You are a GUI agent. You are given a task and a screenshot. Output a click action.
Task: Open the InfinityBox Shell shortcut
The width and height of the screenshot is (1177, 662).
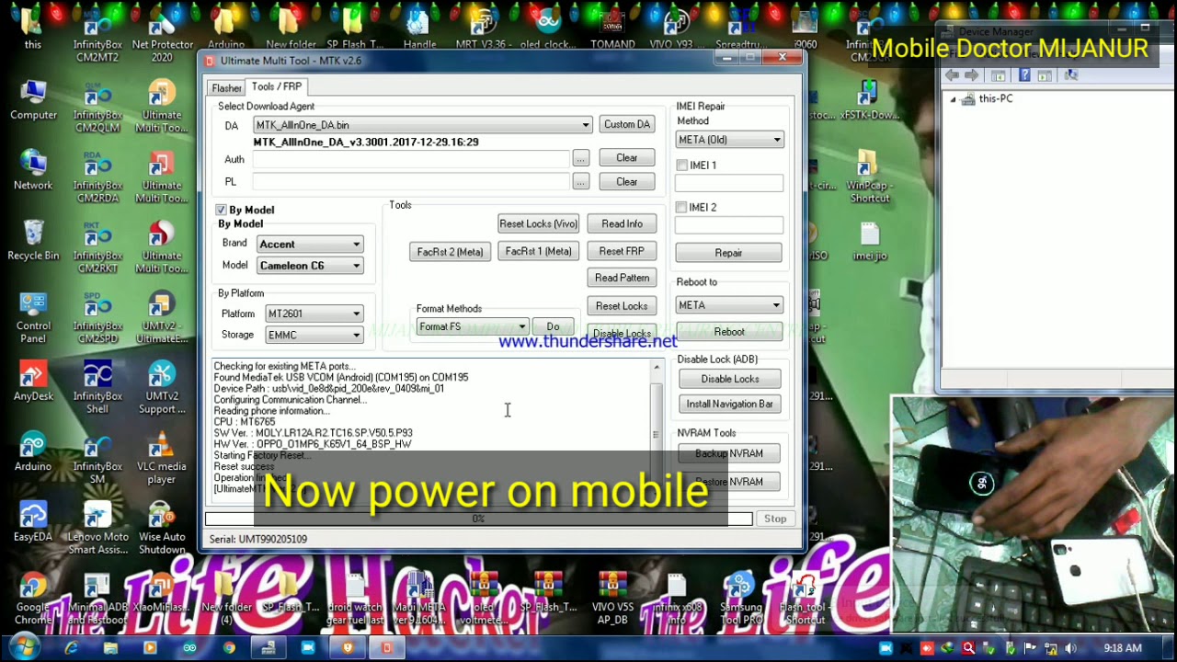pyautogui.click(x=97, y=387)
